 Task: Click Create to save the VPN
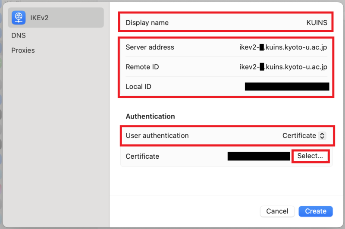[x=316, y=211]
